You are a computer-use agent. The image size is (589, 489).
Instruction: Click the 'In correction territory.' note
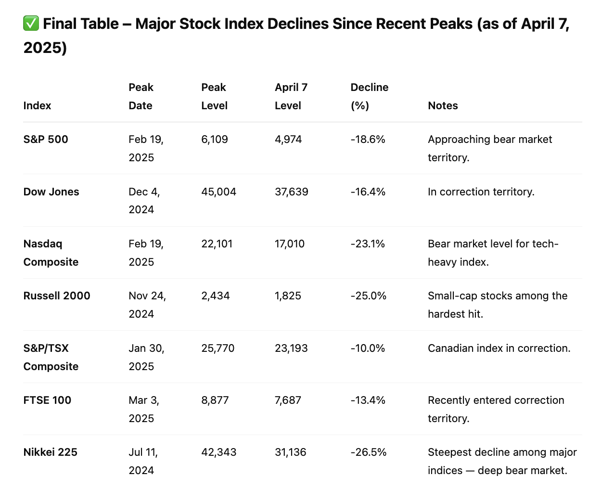[x=481, y=192]
